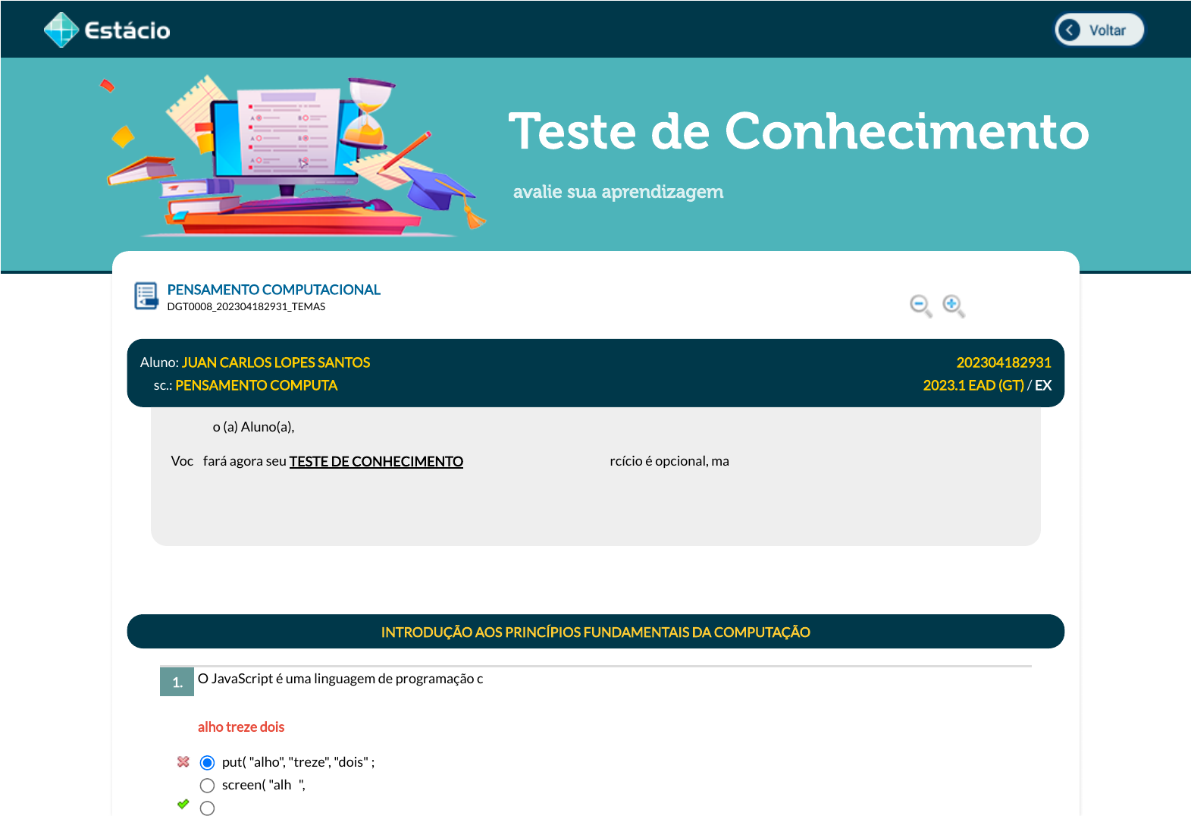Screen dimensions: 1191x816
Task: Click the document icon beside Pensamento Computacional
Action: pos(146,296)
